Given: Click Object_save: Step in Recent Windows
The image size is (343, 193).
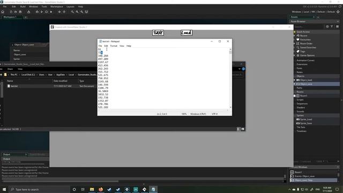Looking at the screenshot, I should (x=314, y=180).
